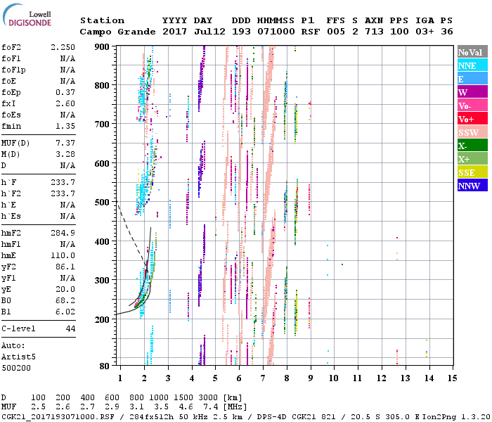The width and height of the screenshot is (492, 422).
Task: Click the 500 km y-axis label
Action: coord(102,203)
